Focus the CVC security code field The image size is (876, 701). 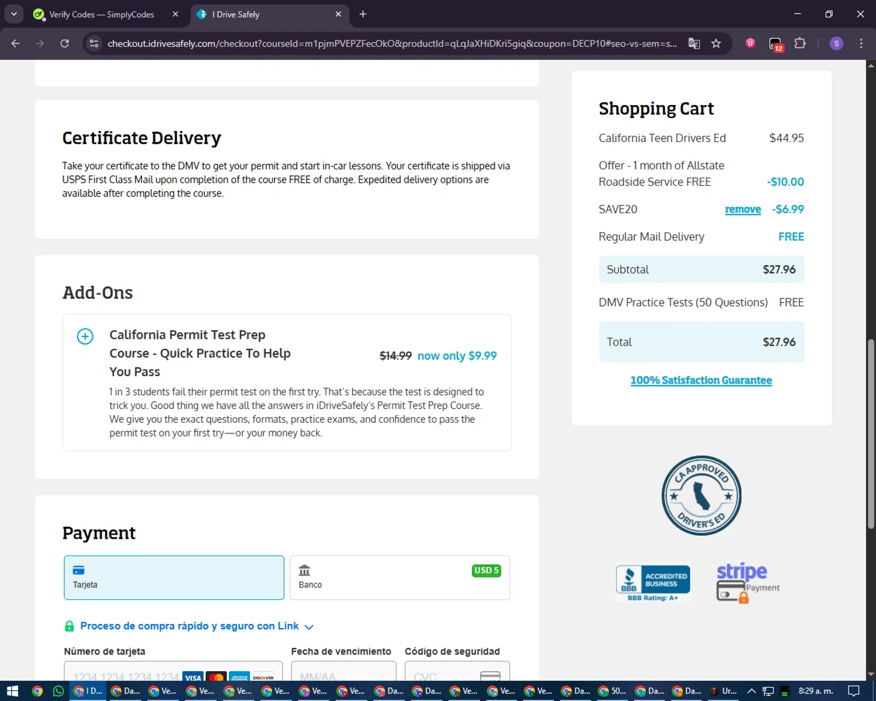[x=457, y=672]
